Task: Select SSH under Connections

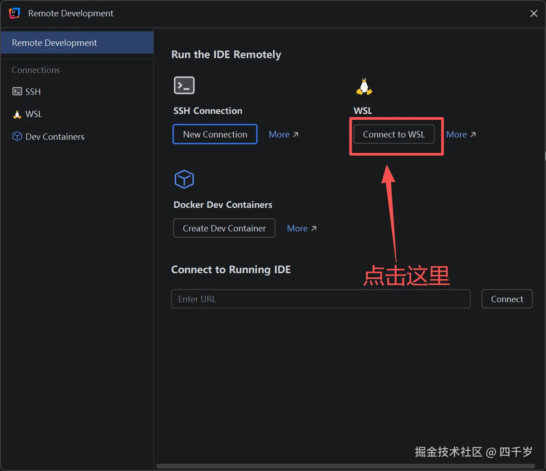Action: point(33,92)
